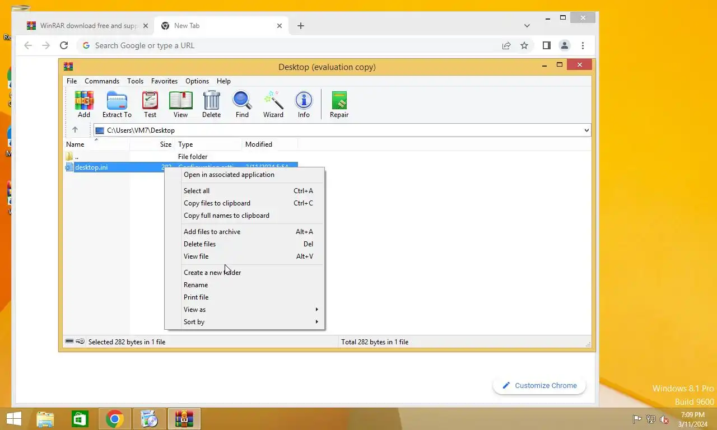Open the Help menu
717x430 pixels.
coord(224,81)
